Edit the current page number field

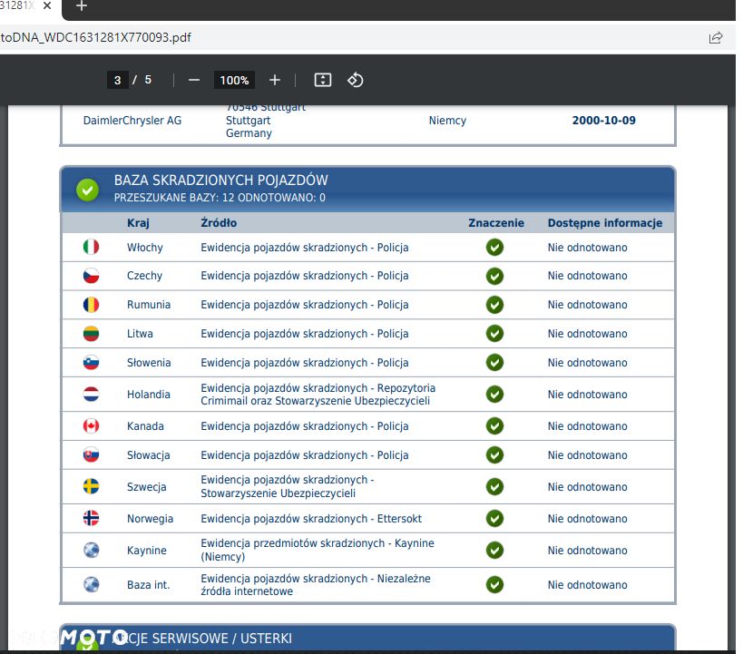(118, 80)
